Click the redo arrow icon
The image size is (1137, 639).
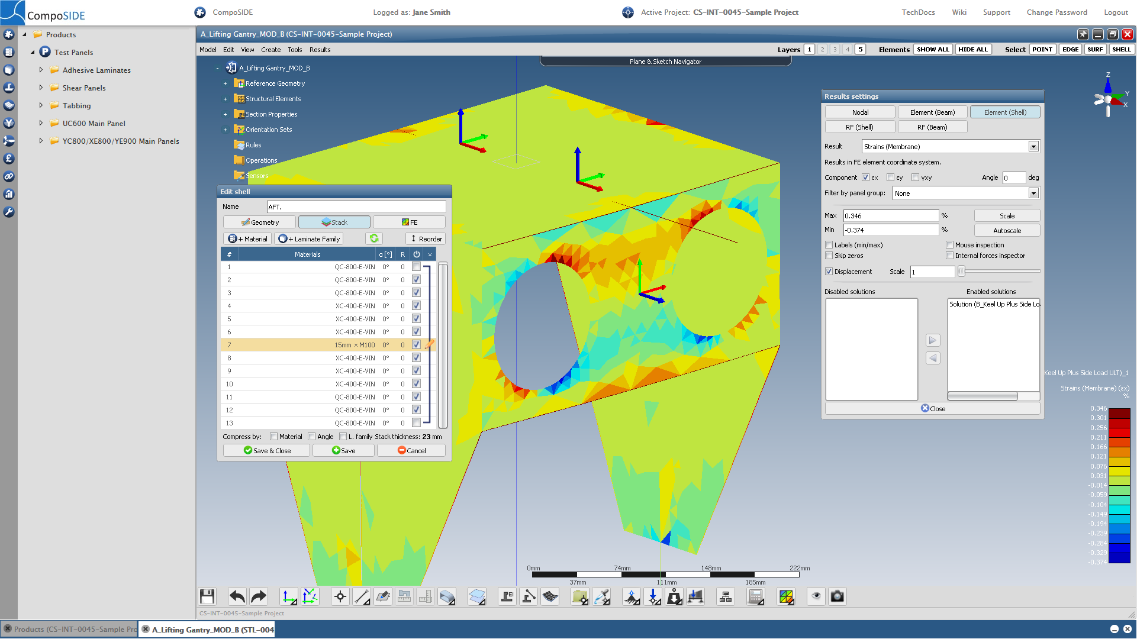tap(259, 596)
